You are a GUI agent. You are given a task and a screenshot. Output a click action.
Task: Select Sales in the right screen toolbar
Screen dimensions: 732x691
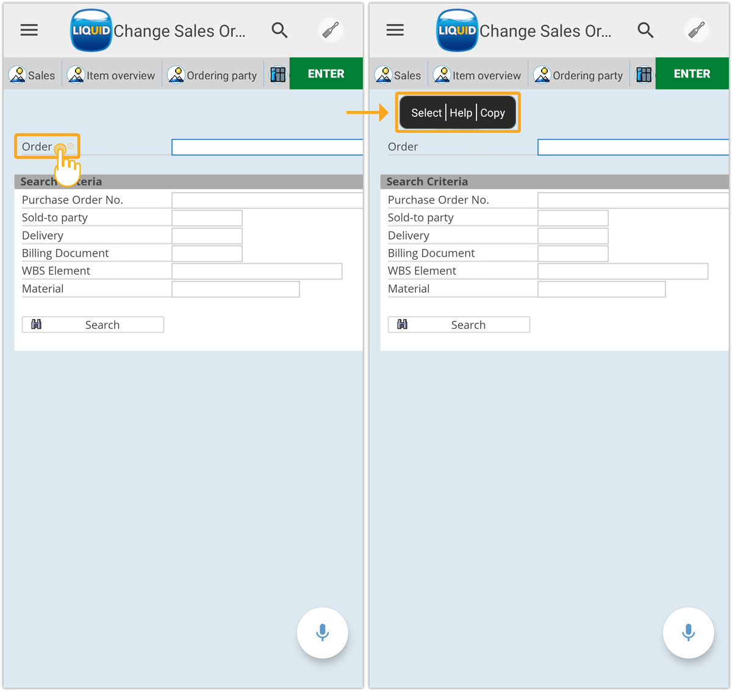[398, 75]
